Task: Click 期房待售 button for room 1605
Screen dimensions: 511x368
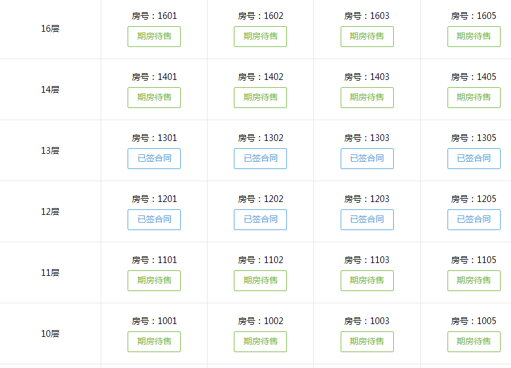Action: [474, 37]
